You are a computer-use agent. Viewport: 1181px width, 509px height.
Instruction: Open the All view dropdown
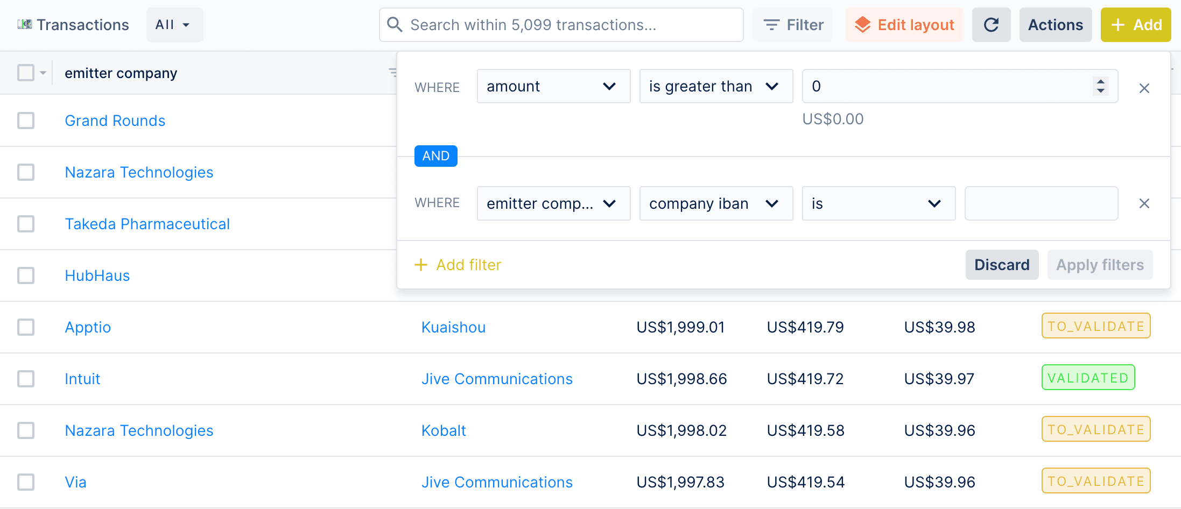pyautogui.click(x=174, y=25)
